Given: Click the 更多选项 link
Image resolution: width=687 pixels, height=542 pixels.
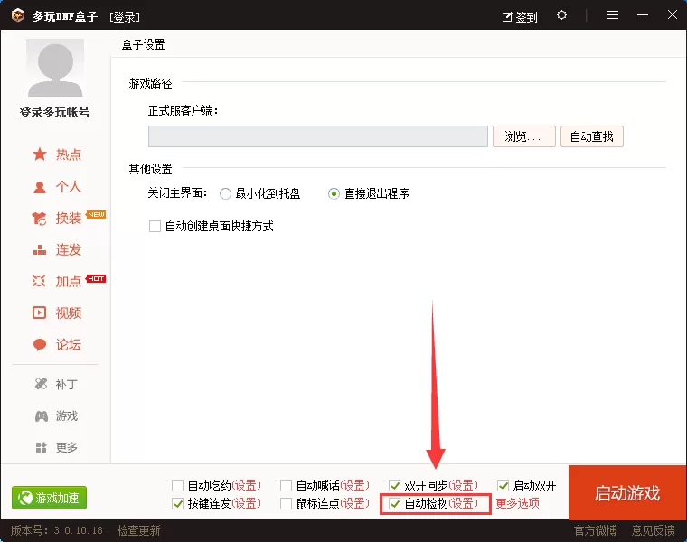Looking at the screenshot, I should coord(517,503).
